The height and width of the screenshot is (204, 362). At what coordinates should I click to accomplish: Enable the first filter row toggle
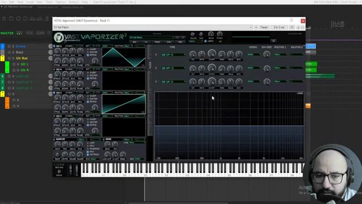tap(156, 54)
